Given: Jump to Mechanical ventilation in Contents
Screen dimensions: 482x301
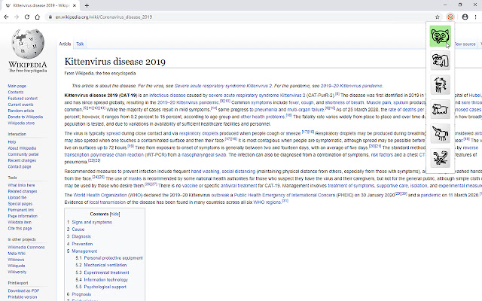Looking at the screenshot, I should (105, 266).
